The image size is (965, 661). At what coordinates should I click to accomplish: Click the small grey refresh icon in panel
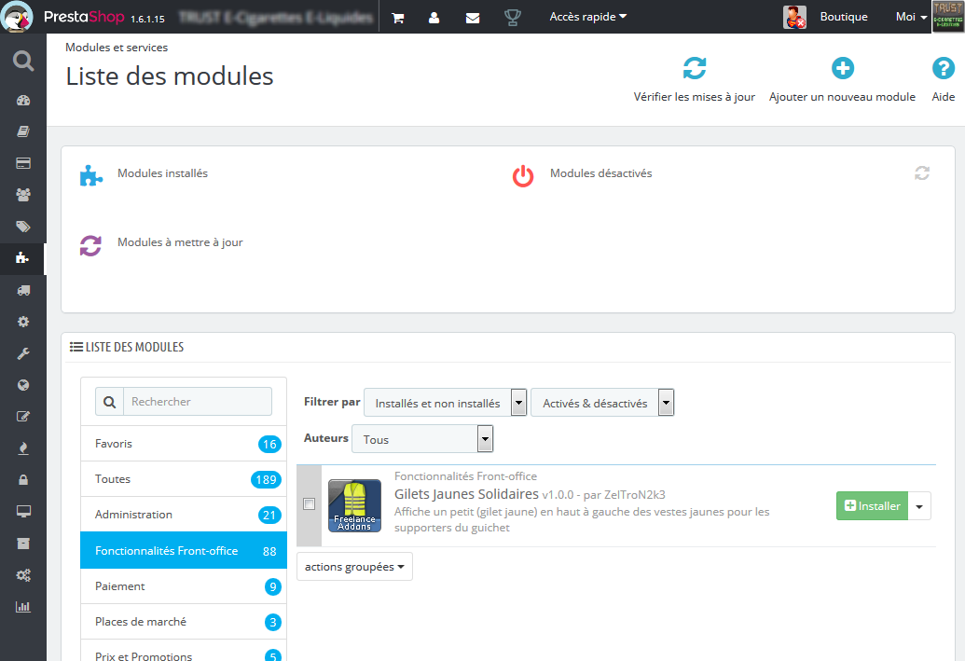point(922,173)
